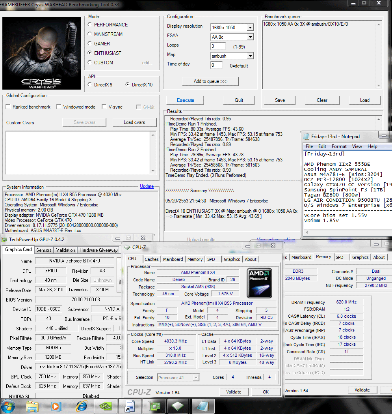
Task: Click the Loops input field
Action: coord(218,46)
